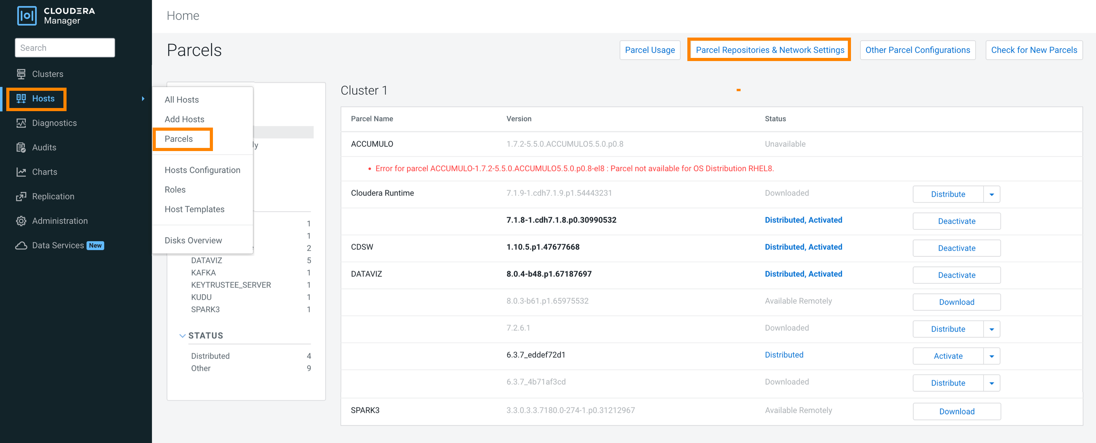Distribute Cloudera Runtime 7.1.9-1.cdh7.1.9 parcel
The width and height of the screenshot is (1096, 443).
coord(948,194)
